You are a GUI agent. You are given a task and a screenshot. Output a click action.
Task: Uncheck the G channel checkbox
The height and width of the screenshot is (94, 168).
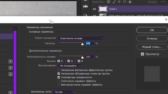[69, 61]
